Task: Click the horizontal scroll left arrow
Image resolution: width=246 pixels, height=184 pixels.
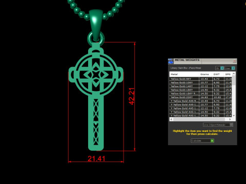Action: (171, 119)
